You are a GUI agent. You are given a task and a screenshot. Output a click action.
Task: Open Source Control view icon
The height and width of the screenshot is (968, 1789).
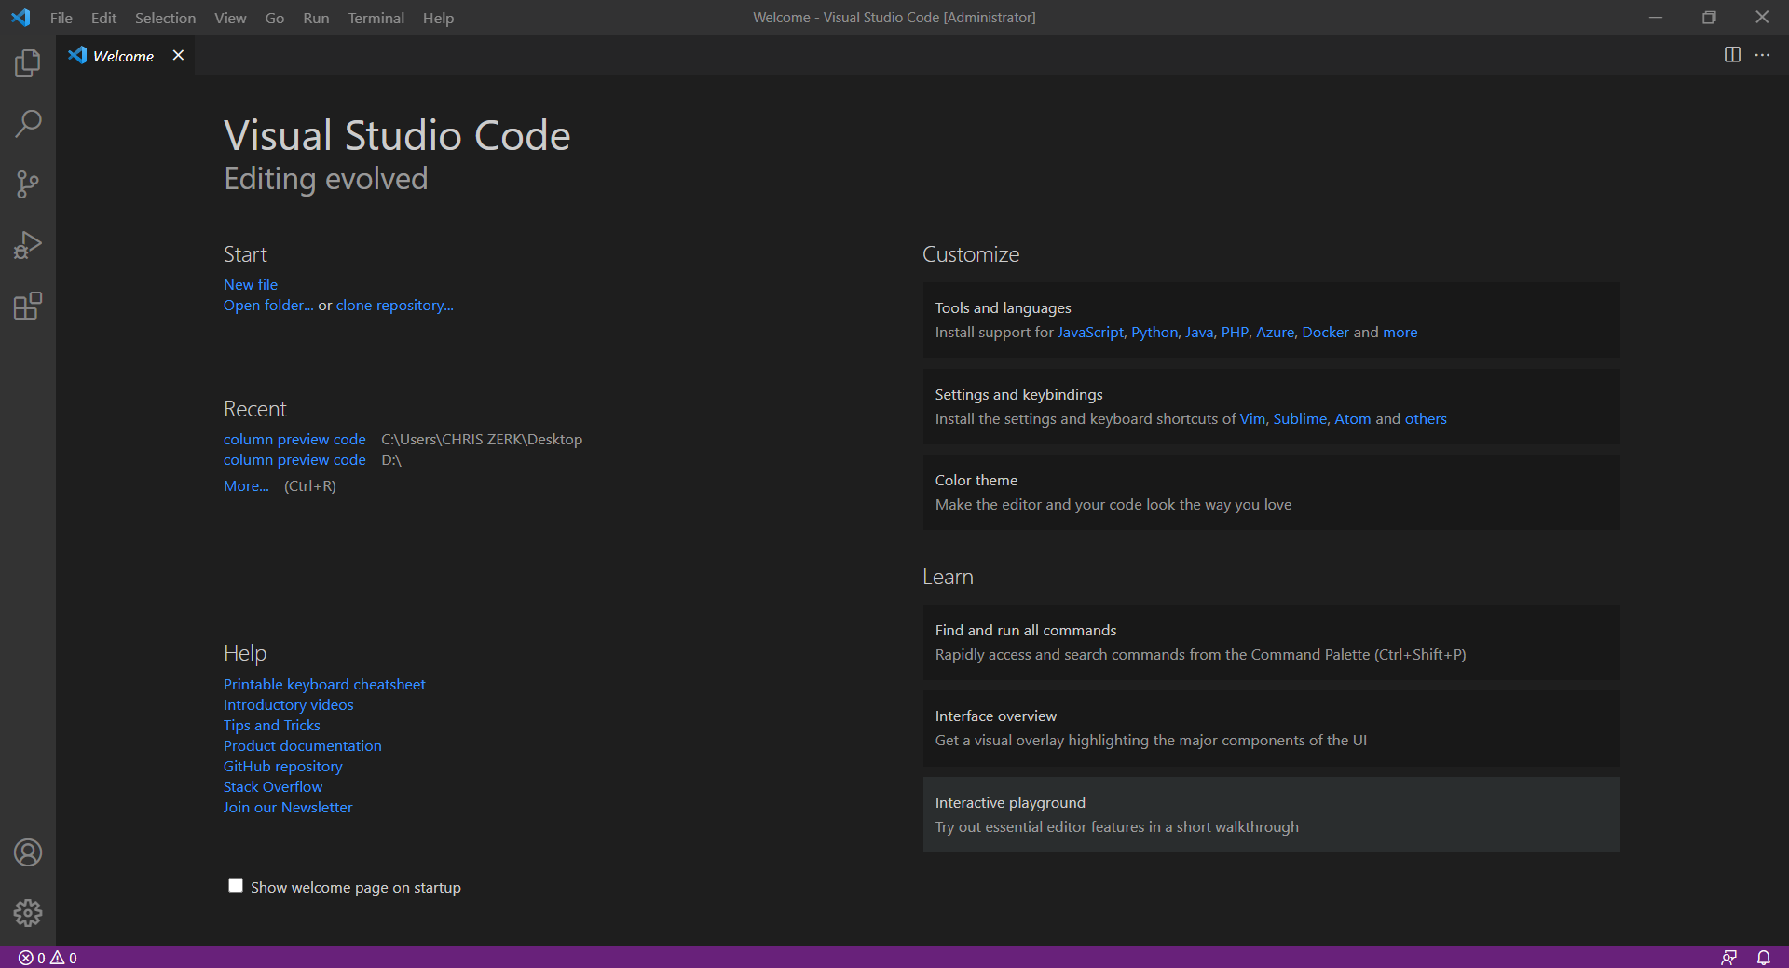(28, 184)
